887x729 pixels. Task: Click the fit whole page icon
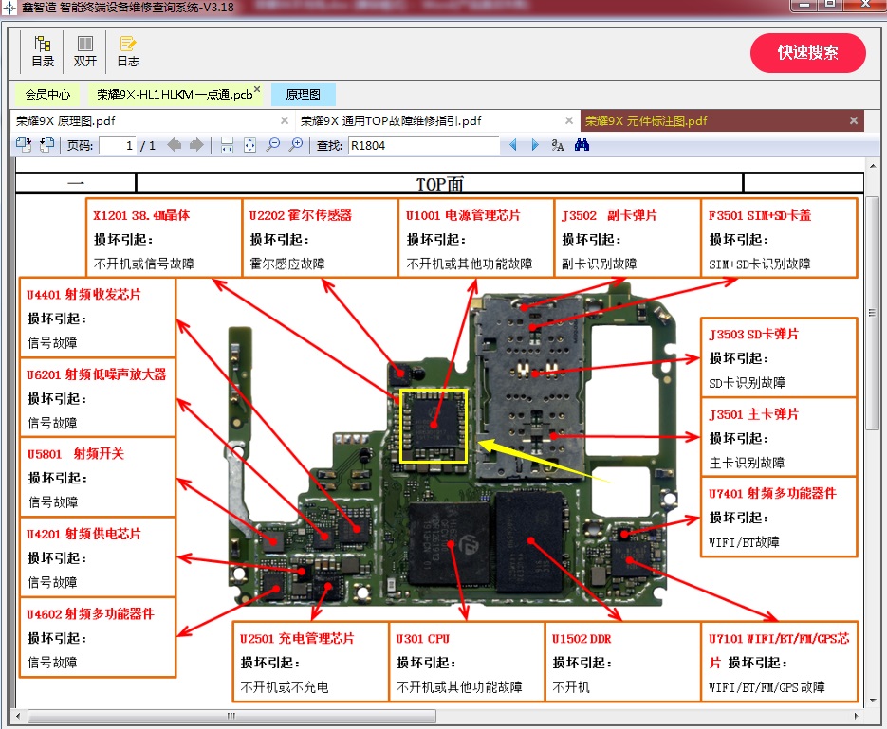pyautogui.click(x=249, y=145)
